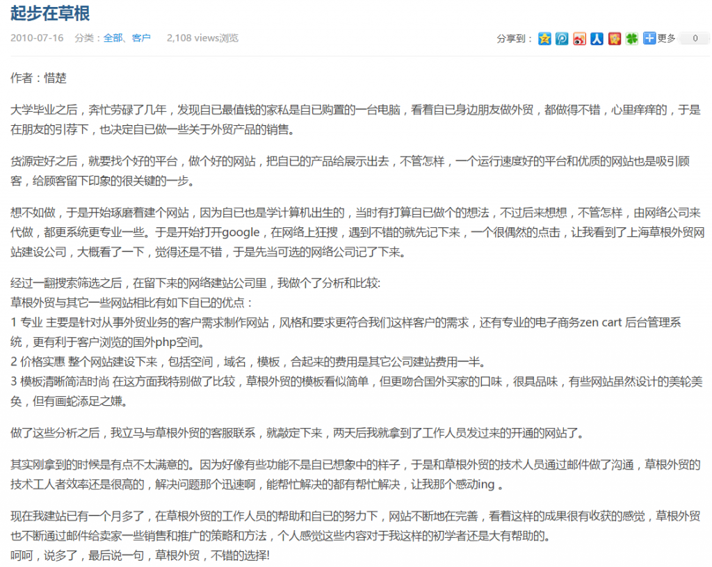Image resolution: width=712 pixels, height=567 pixels.
Task: Click list item 3 模板清晰简洁时尚
Action: coord(357,381)
